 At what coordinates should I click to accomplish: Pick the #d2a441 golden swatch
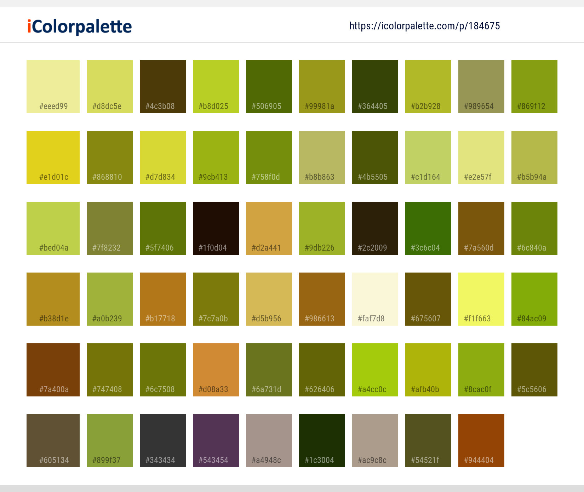(269, 228)
